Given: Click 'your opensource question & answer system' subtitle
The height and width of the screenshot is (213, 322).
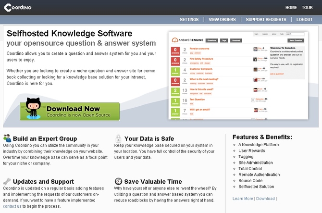Looking at the screenshot, I should coord(81,43).
